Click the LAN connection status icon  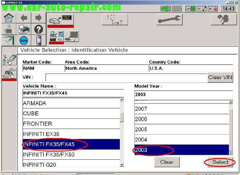point(190,9)
